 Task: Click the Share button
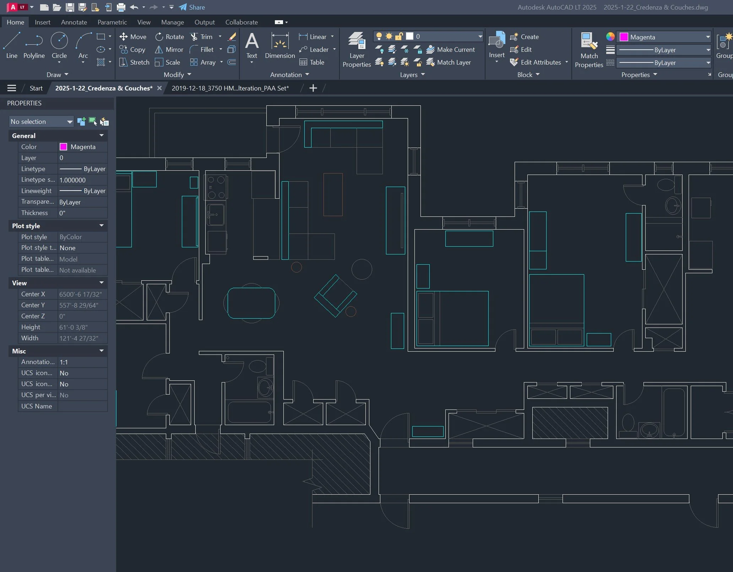(192, 7)
